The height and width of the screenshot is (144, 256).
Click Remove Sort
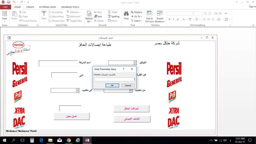coord(56,21)
